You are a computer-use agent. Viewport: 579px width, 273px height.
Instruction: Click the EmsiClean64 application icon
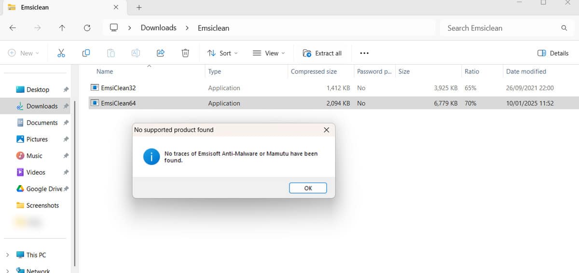coord(95,103)
